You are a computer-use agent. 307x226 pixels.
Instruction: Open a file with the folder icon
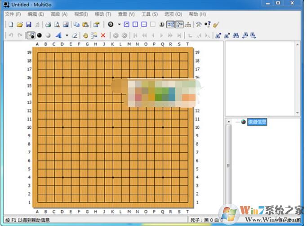click(20, 25)
